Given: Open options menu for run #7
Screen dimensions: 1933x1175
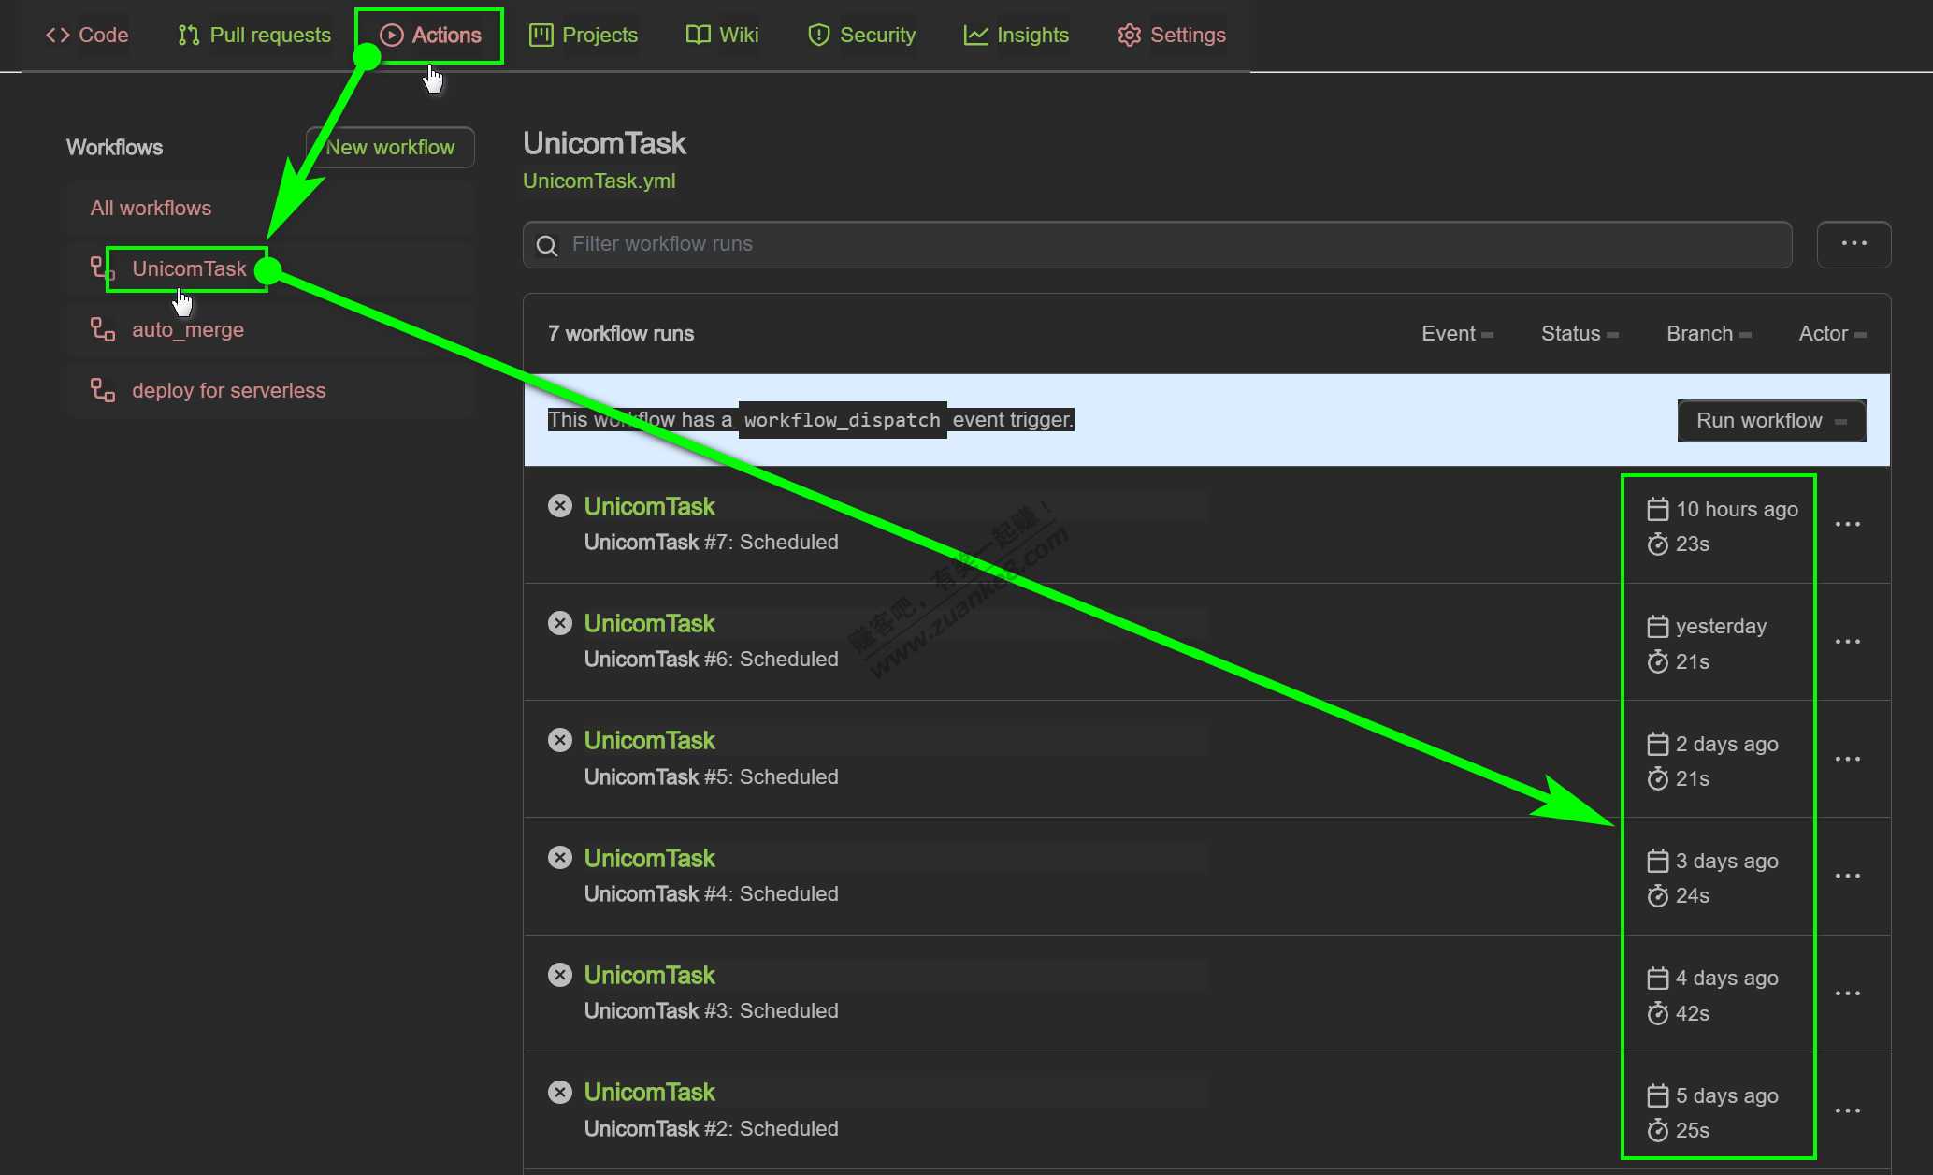Looking at the screenshot, I should click(x=1847, y=524).
